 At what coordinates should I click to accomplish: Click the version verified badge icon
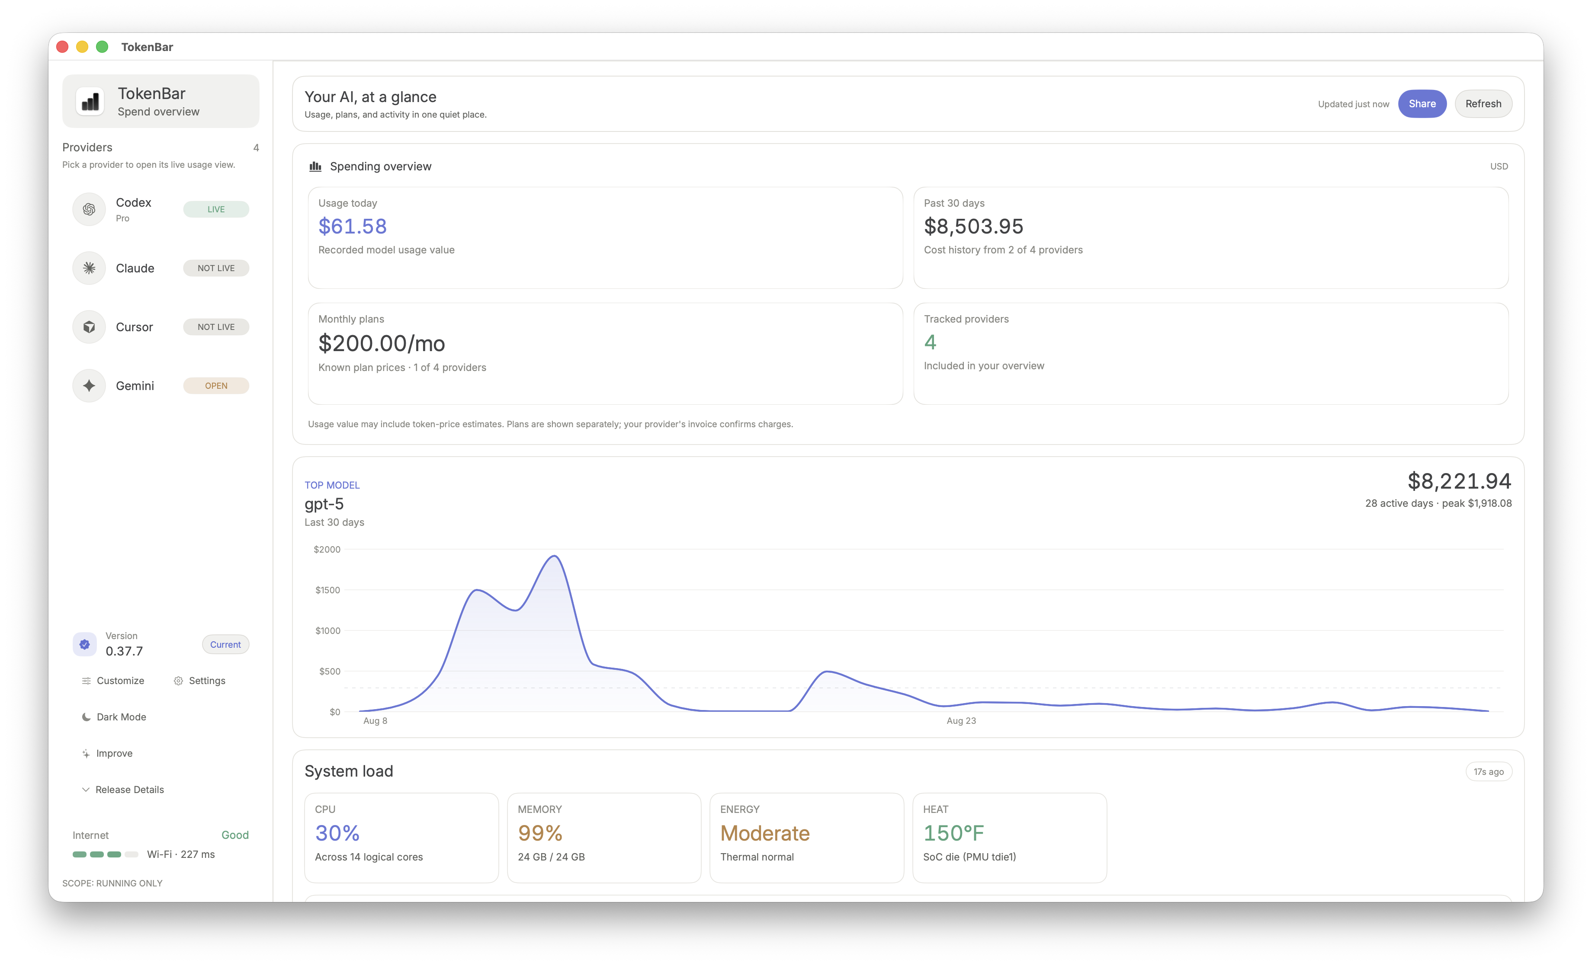coord(85,644)
